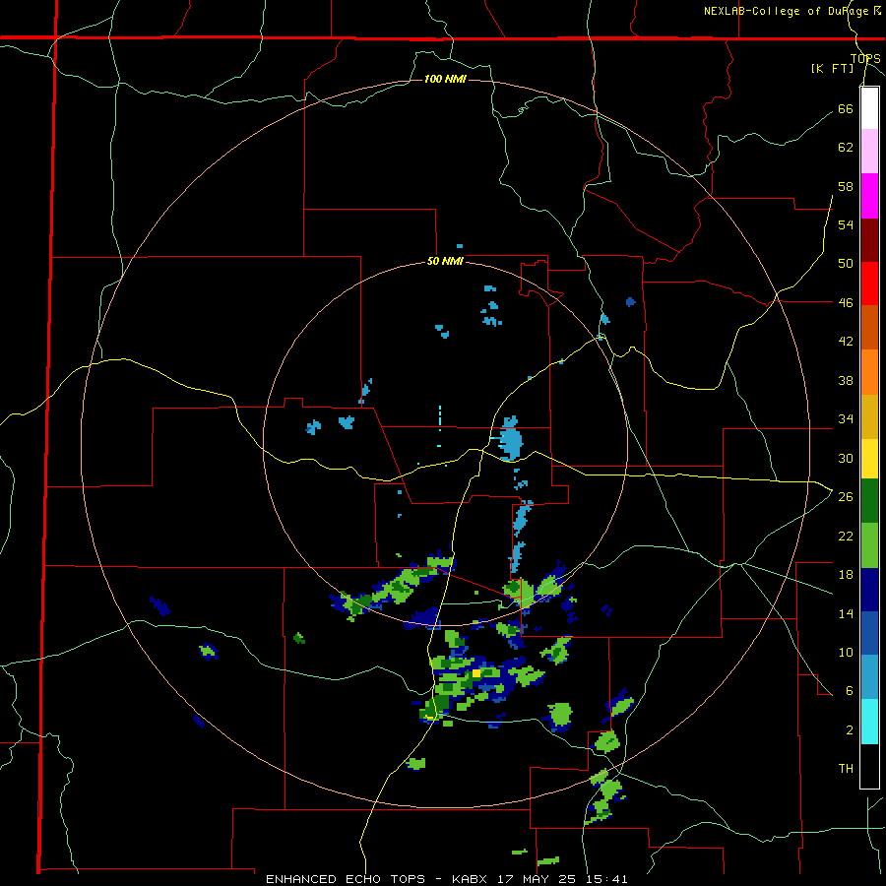Image resolution: width=886 pixels, height=886 pixels.
Task: Click the light green legend swatch
Action: pyautogui.click(x=869, y=545)
